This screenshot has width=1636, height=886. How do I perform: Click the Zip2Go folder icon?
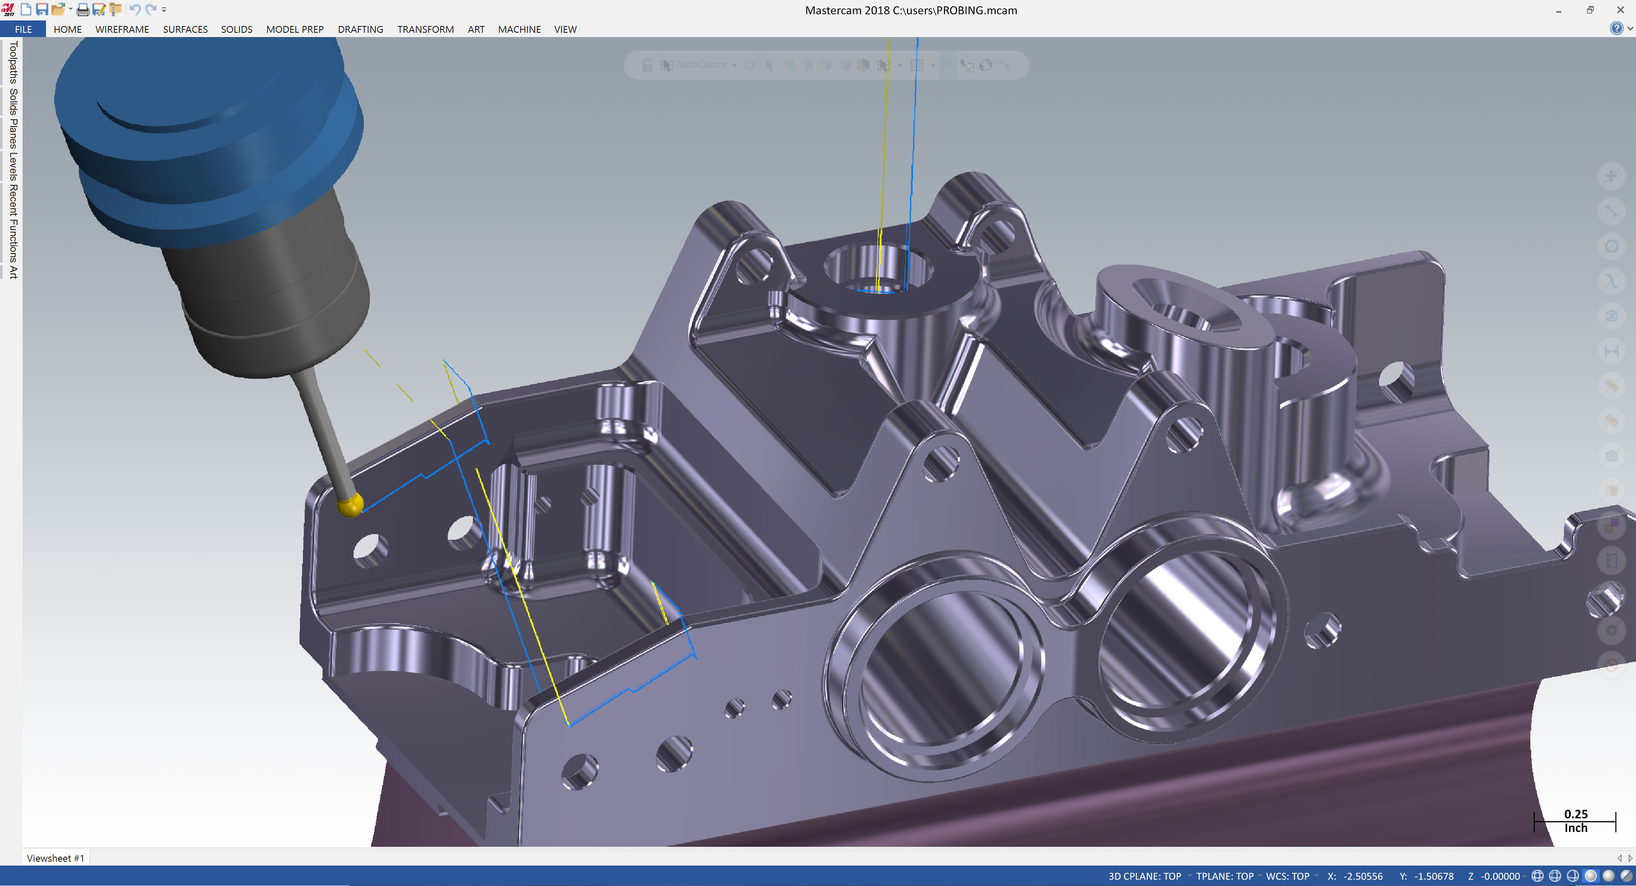coord(115,9)
